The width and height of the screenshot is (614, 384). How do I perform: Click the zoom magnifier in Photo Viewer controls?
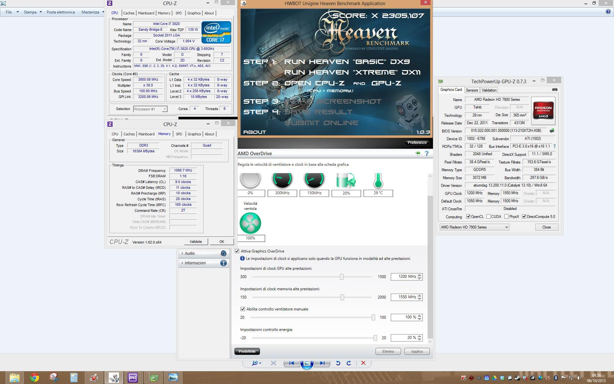[x=256, y=363]
